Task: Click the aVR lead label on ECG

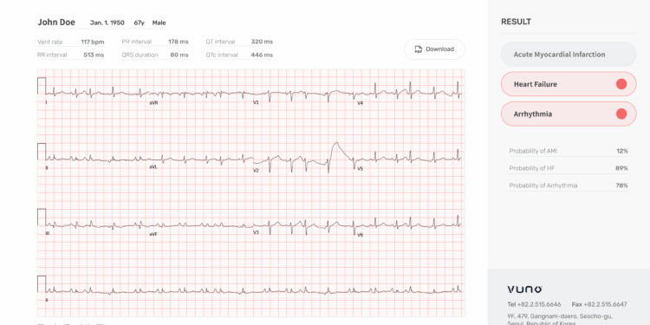Action: (153, 102)
